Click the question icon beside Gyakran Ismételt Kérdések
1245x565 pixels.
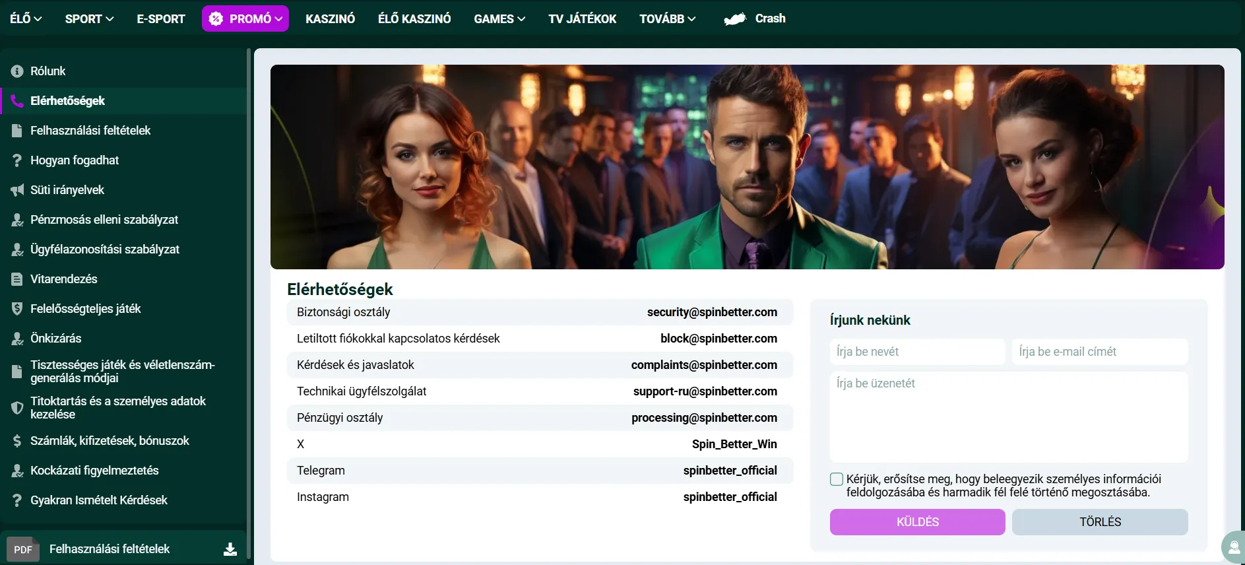17,500
